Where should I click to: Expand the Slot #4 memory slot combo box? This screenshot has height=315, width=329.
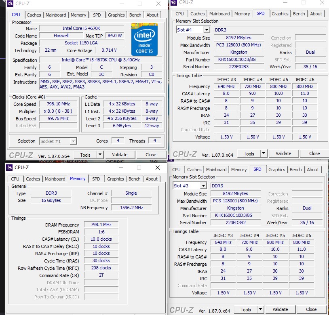pyautogui.click(x=207, y=30)
